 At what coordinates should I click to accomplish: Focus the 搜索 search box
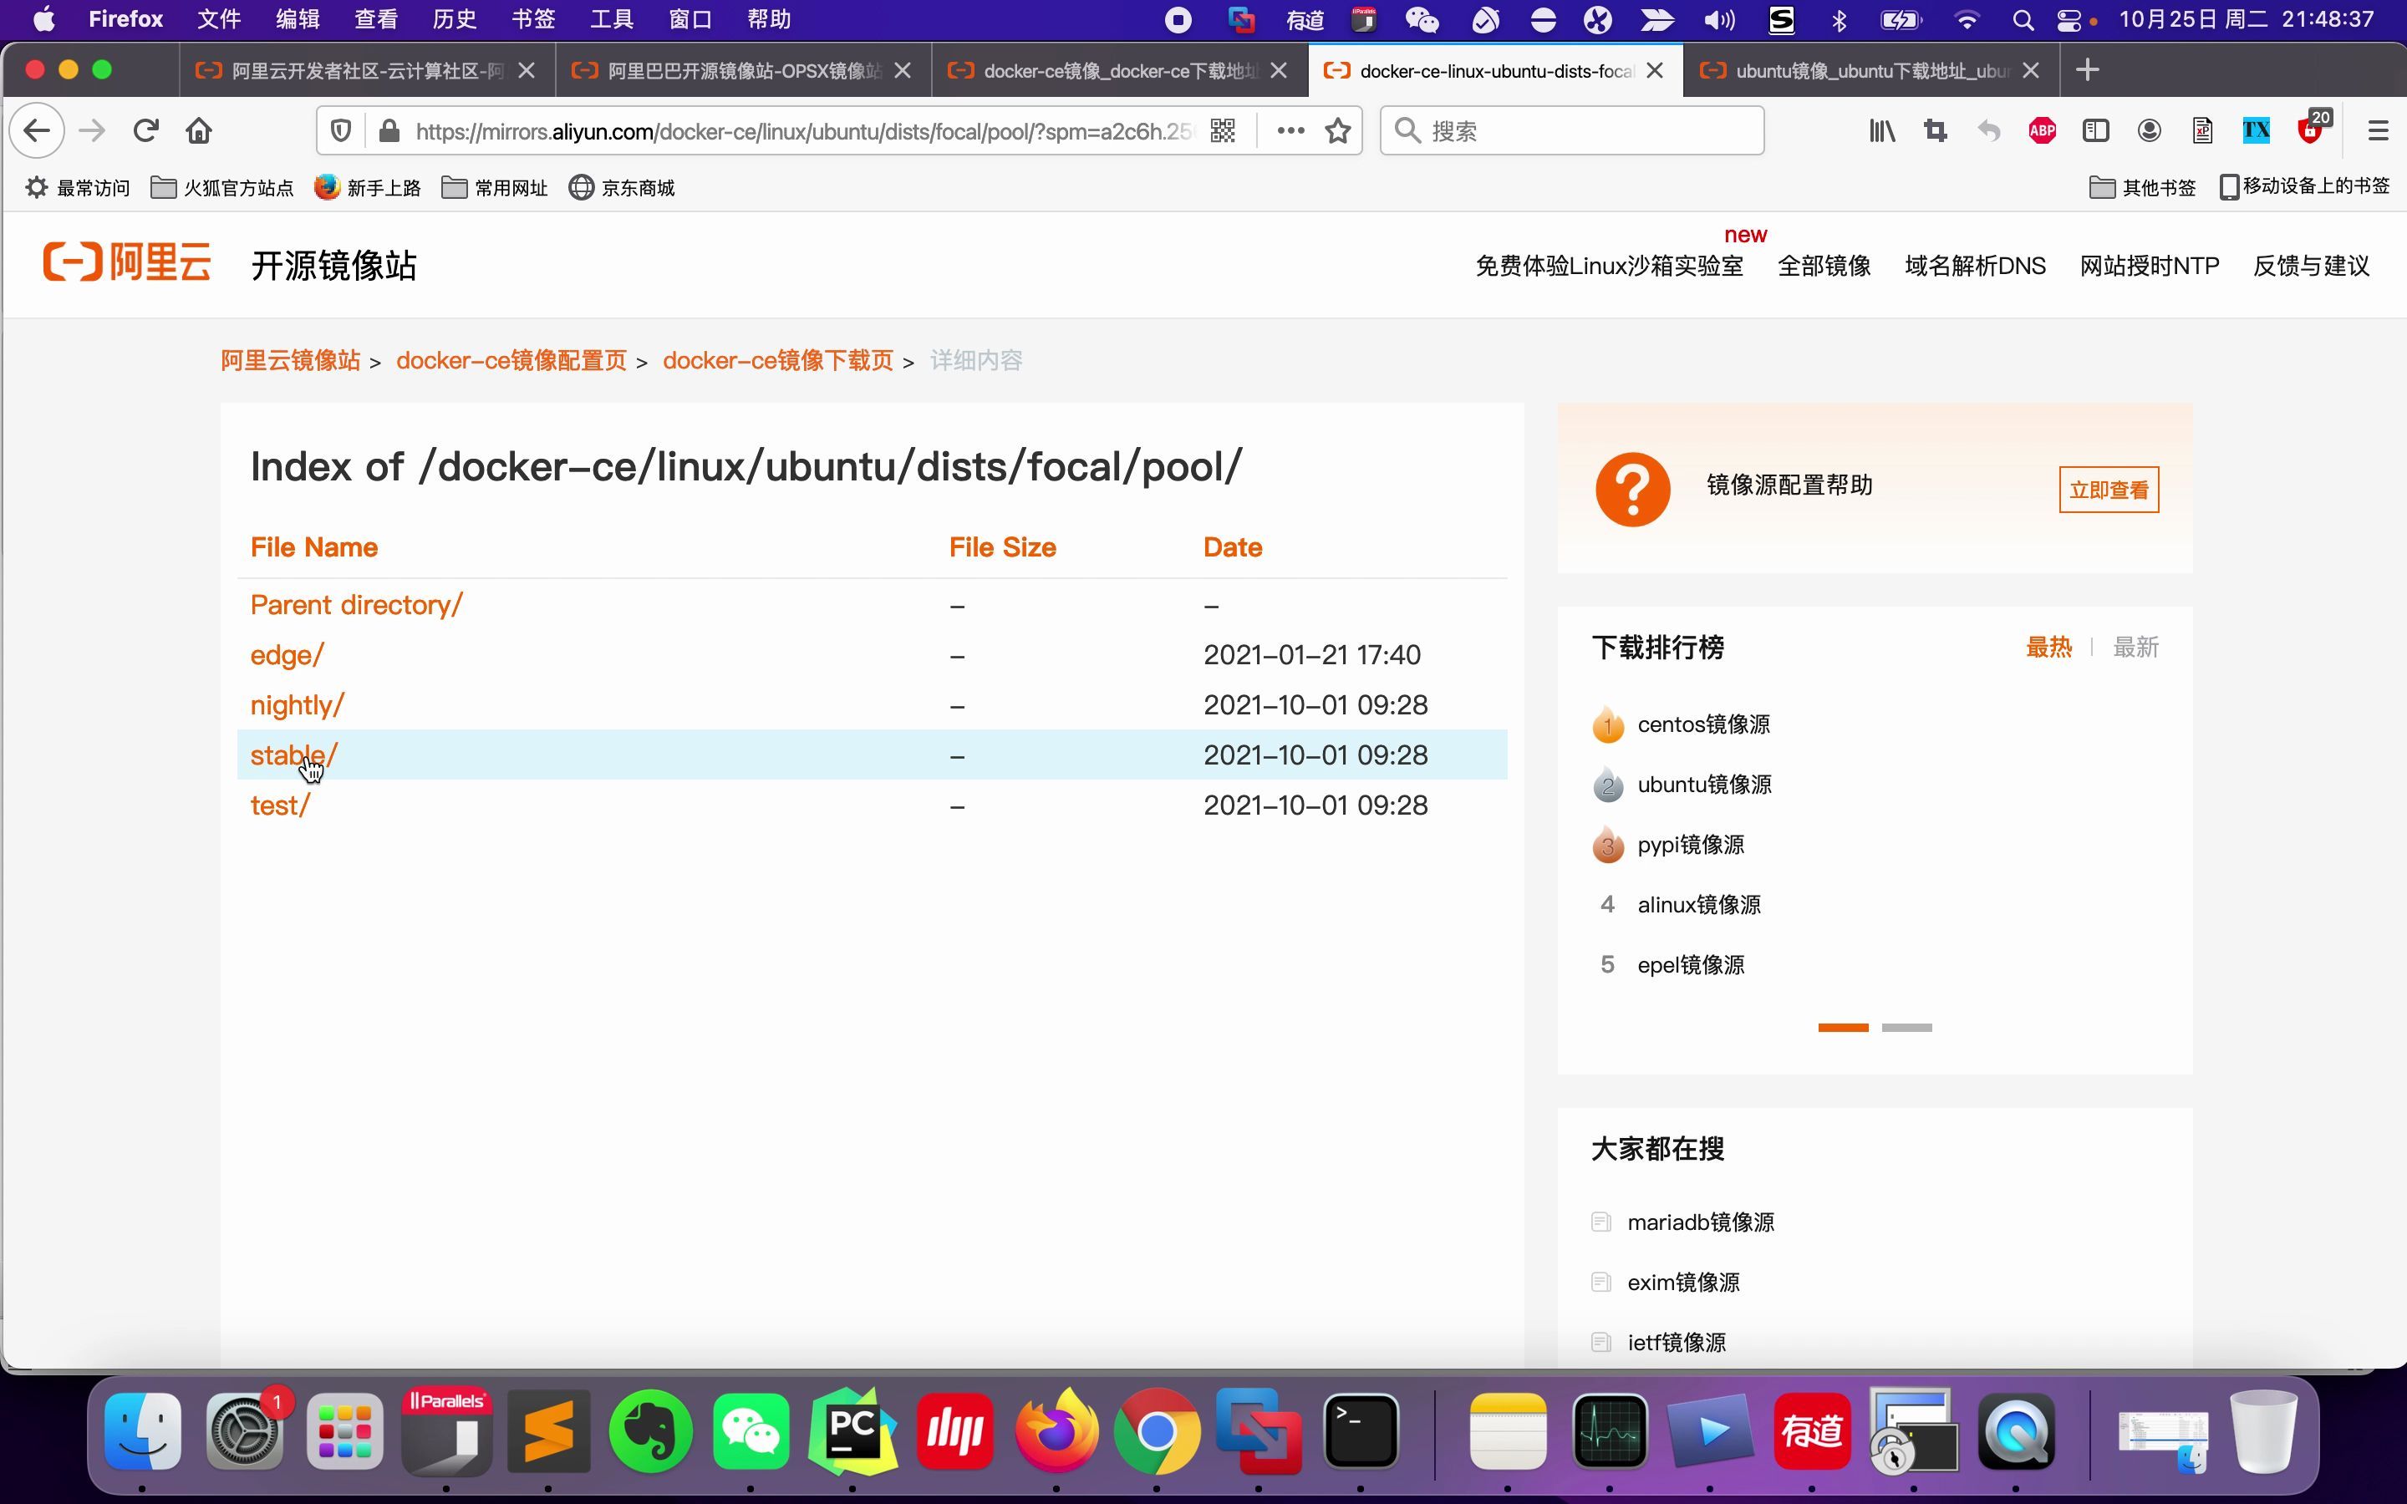coord(1573,130)
